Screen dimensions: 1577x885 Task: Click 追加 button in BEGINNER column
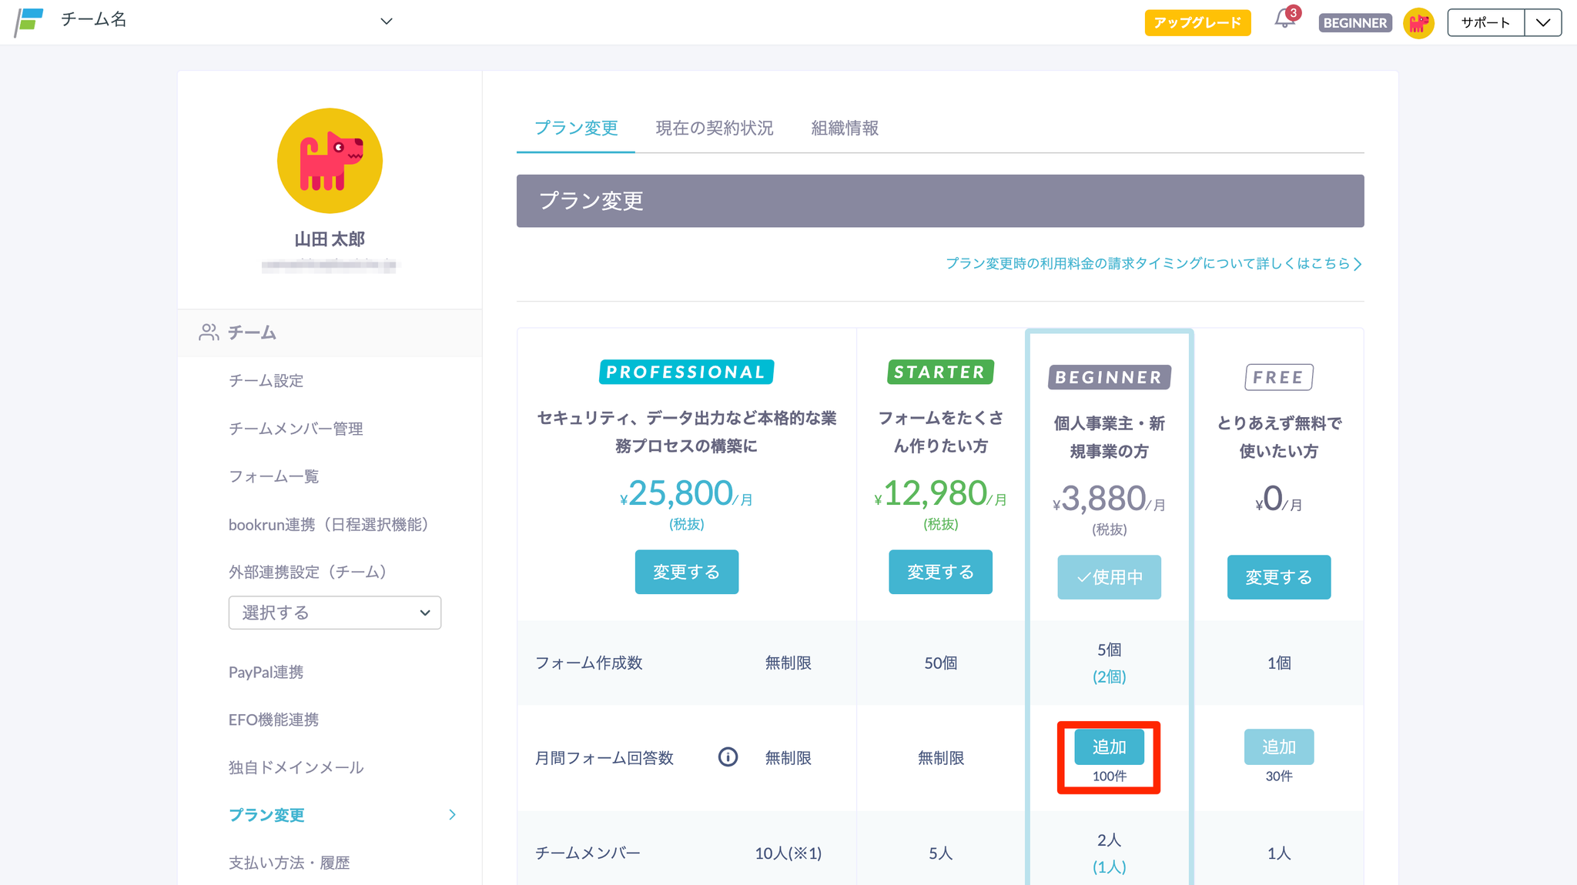click(1109, 746)
